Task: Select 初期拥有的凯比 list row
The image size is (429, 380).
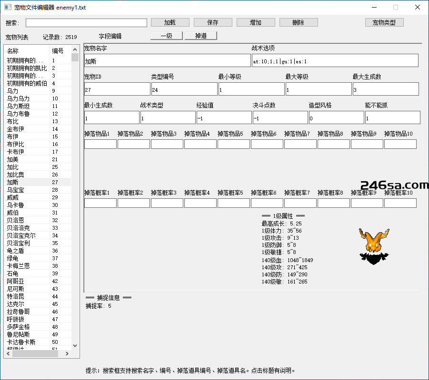Action: [38, 68]
